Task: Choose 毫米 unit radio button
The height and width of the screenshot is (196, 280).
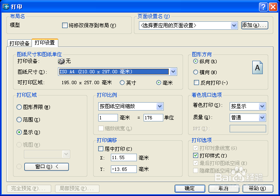Action: tap(159, 83)
